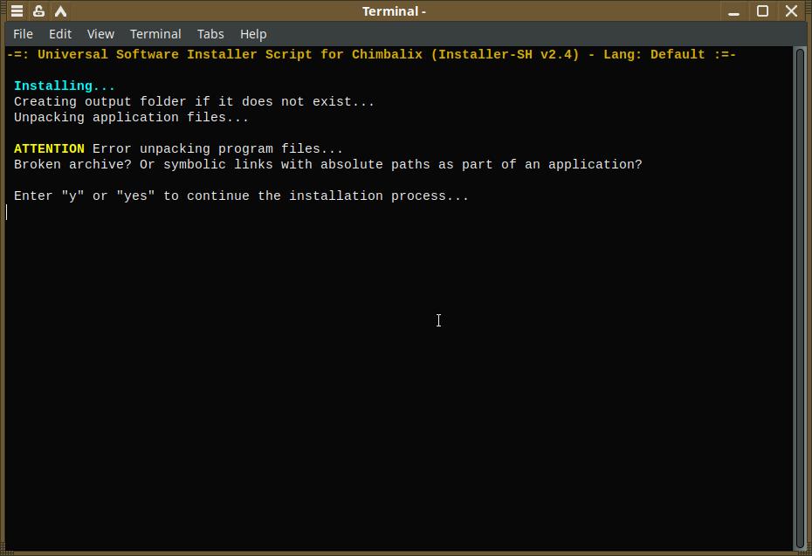This screenshot has width=812, height=556.
Task: Click the cyan "Installing..." text
Action: tap(65, 86)
